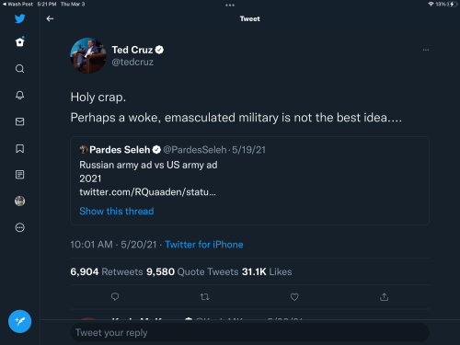
Task: Click Show this thread link
Action: click(x=117, y=211)
